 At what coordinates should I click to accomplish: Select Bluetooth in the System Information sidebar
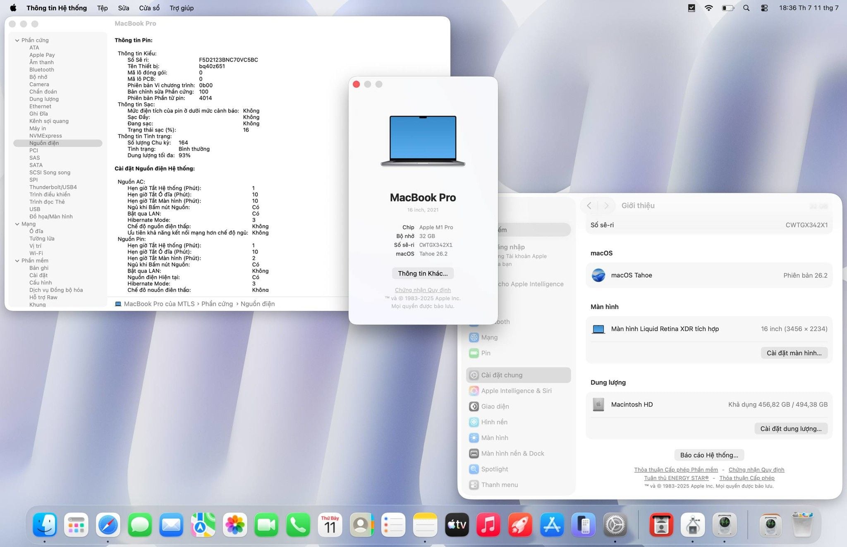(x=42, y=70)
